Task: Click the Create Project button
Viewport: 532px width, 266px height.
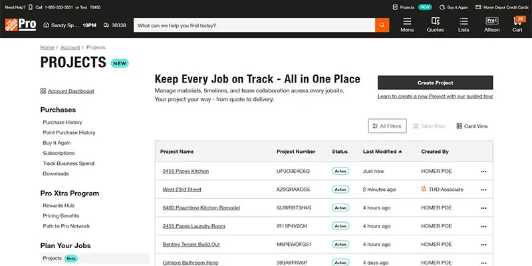Action: pos(435,82)
